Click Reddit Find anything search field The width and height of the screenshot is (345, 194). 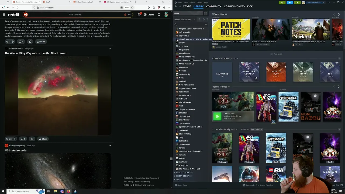[x=75, y=15]
